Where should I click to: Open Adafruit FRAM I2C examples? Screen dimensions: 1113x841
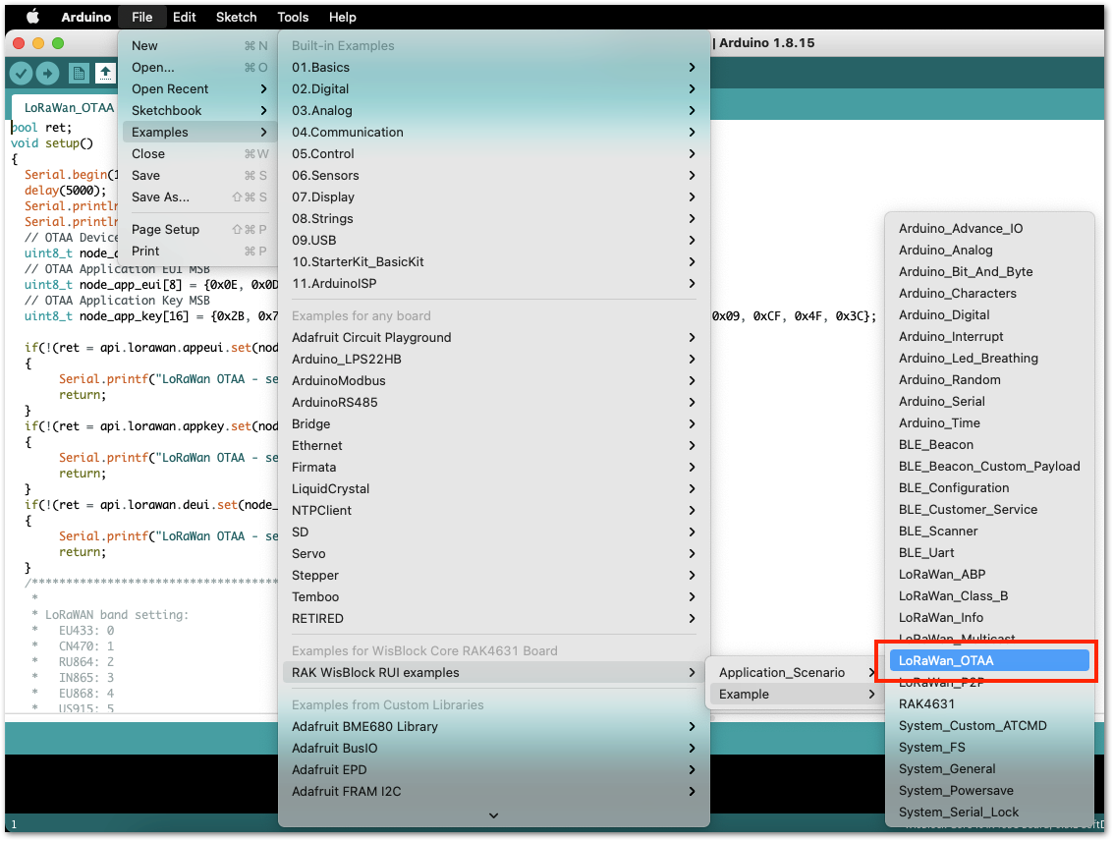pyautogui.click(x=493, y=791)
